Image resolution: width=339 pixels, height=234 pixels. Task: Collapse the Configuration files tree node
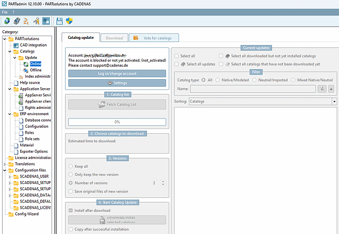pyautogui.click(x=5, y=170)
